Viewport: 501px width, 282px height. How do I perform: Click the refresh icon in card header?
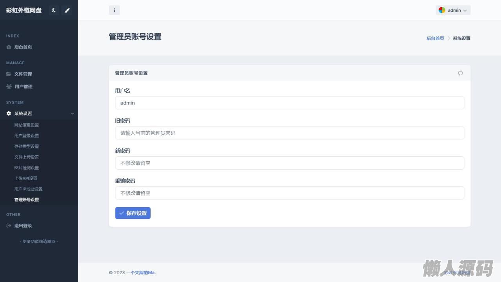[460, 73]
